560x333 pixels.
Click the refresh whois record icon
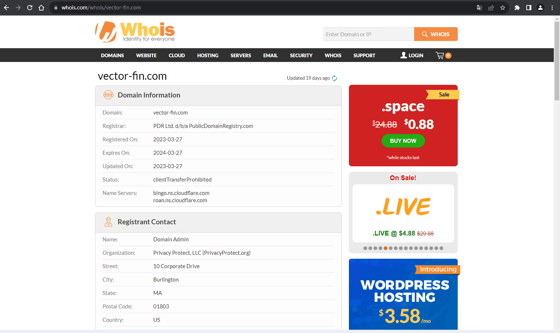tap(334, 78)
